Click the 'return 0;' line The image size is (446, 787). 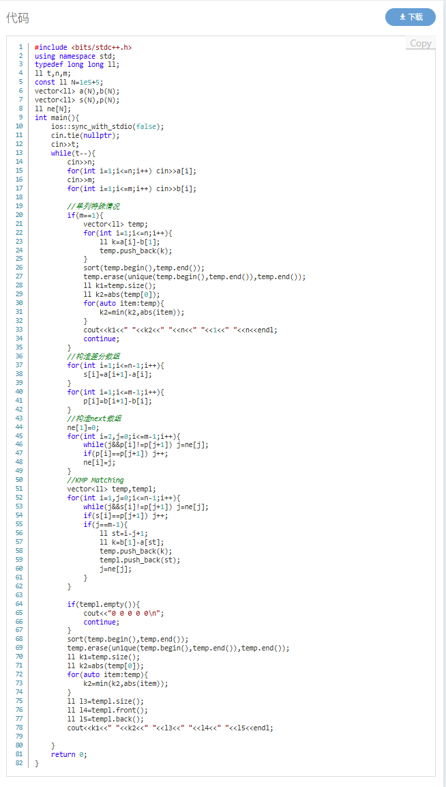[70, 754]
